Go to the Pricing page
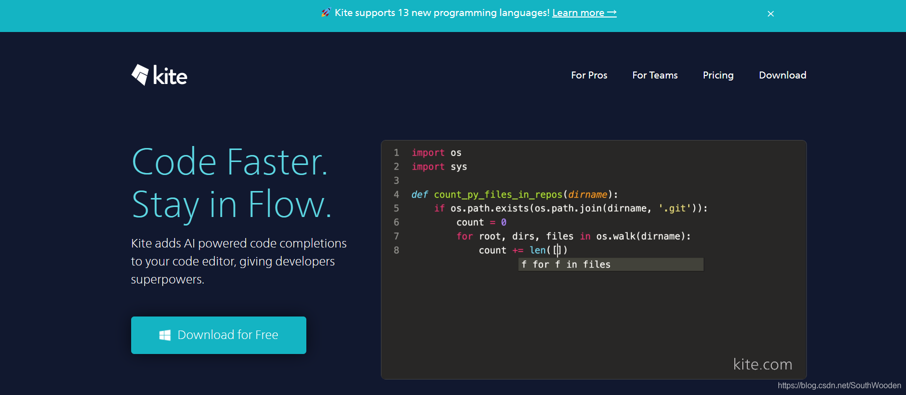 point(718,75)
